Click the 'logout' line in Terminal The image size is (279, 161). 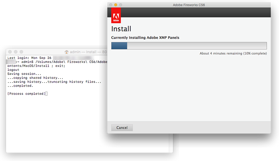tap(13, 70)
